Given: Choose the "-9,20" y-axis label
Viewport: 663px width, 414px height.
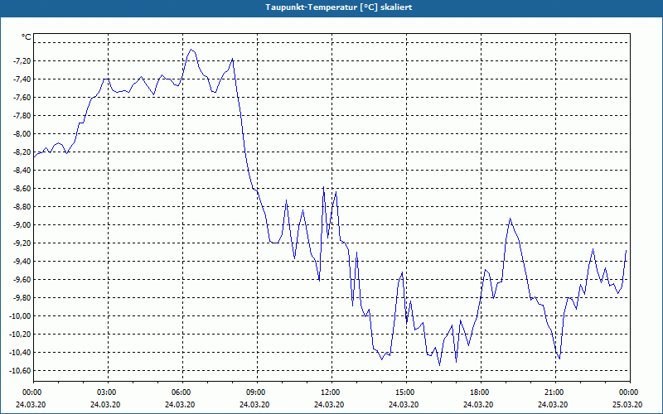Looking at the screenshot, I should [x=22, y=243].
